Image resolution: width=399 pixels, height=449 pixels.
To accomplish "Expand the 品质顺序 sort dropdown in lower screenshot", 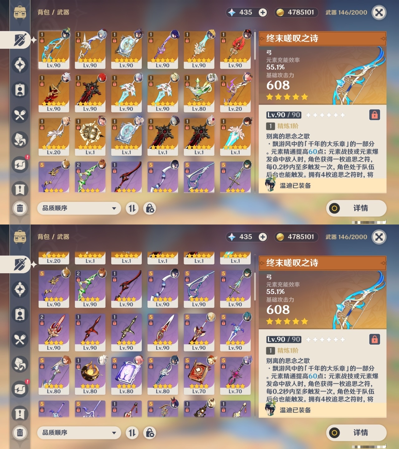I will coord(79,433).
